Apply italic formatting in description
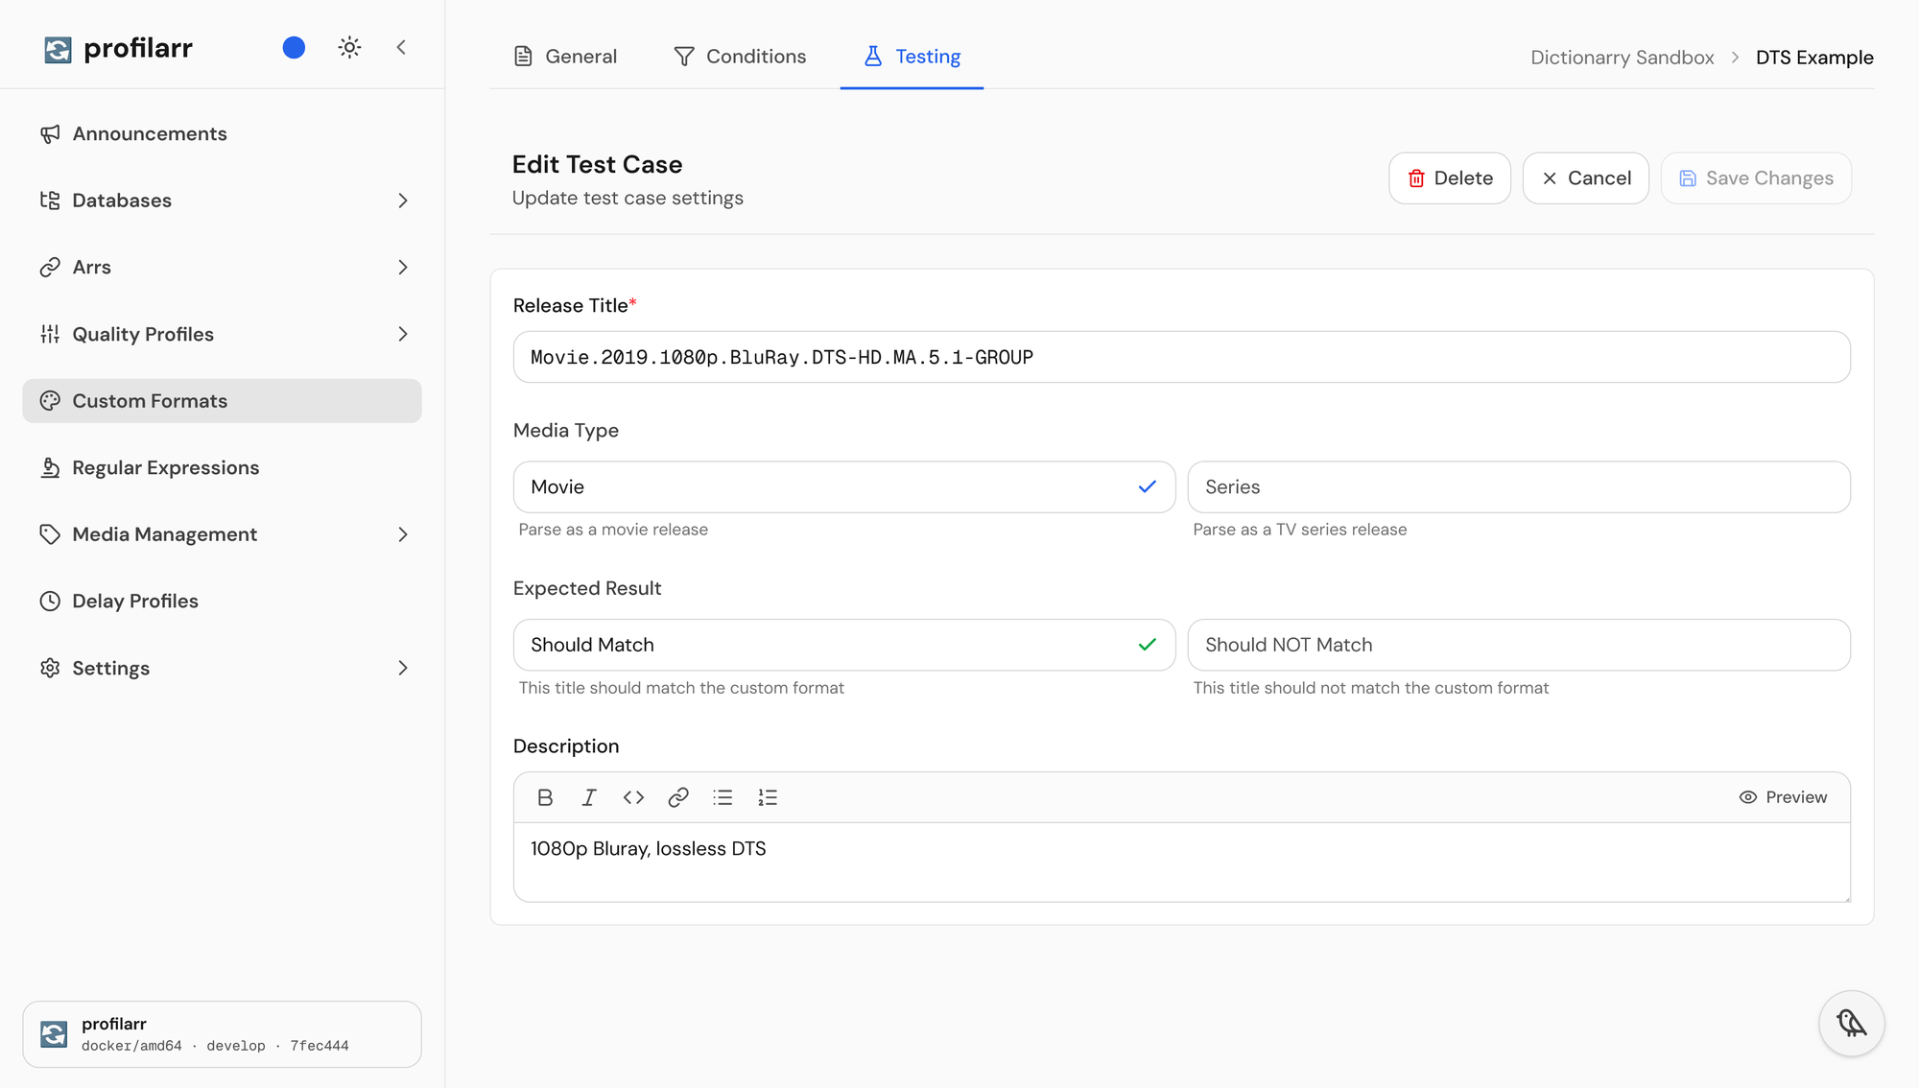 pyautogui.click(x=589, y=797)
